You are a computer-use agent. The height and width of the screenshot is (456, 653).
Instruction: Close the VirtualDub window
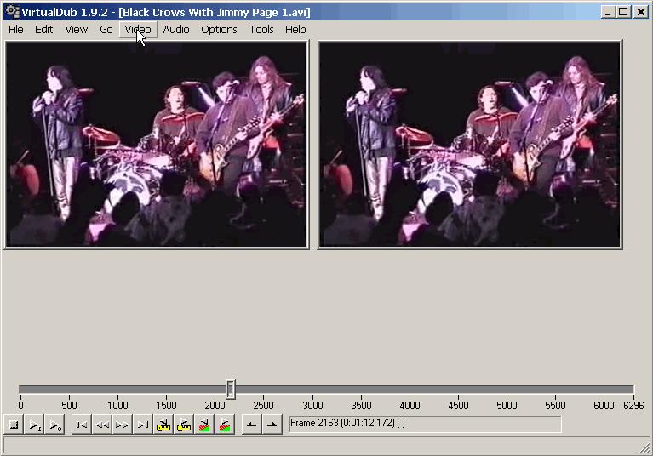(640, 12)
